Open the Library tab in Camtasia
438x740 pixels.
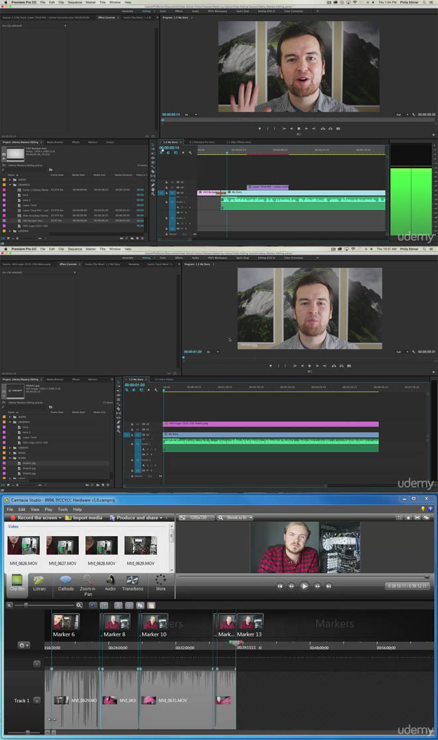pyautogui.click(x=40, y=583)
